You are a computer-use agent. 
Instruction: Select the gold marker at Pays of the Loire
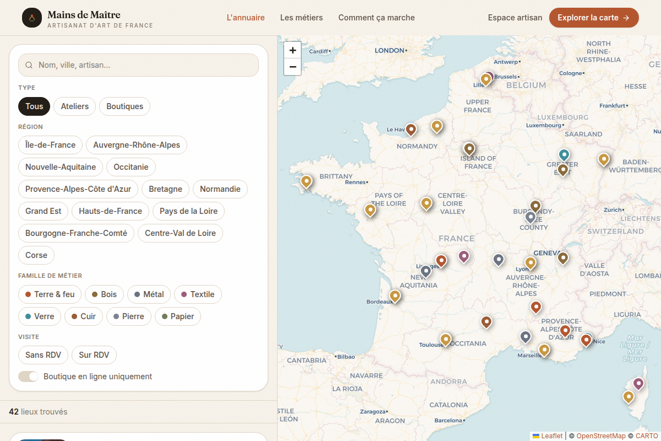tap(370, 210)
